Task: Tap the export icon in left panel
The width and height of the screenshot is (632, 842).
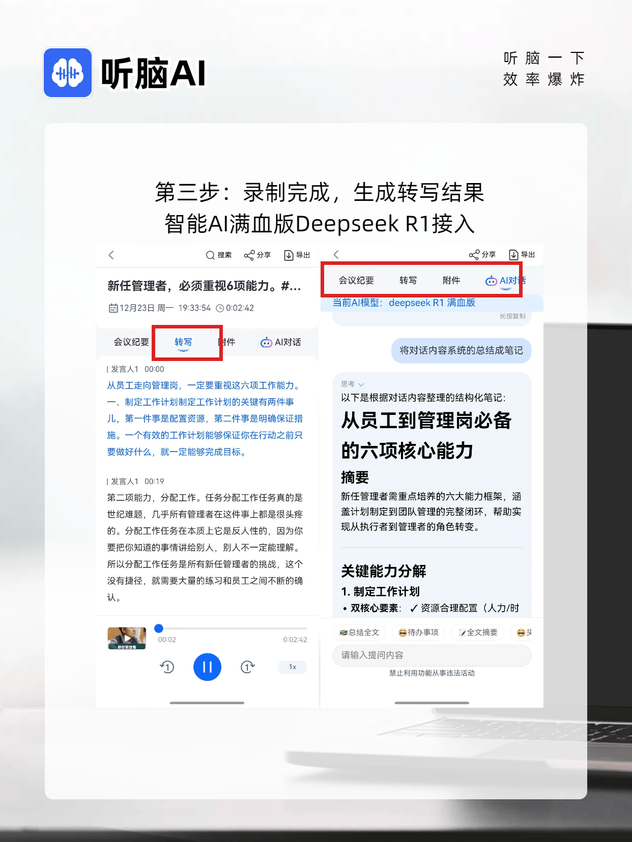Action: tap(289, 255)
